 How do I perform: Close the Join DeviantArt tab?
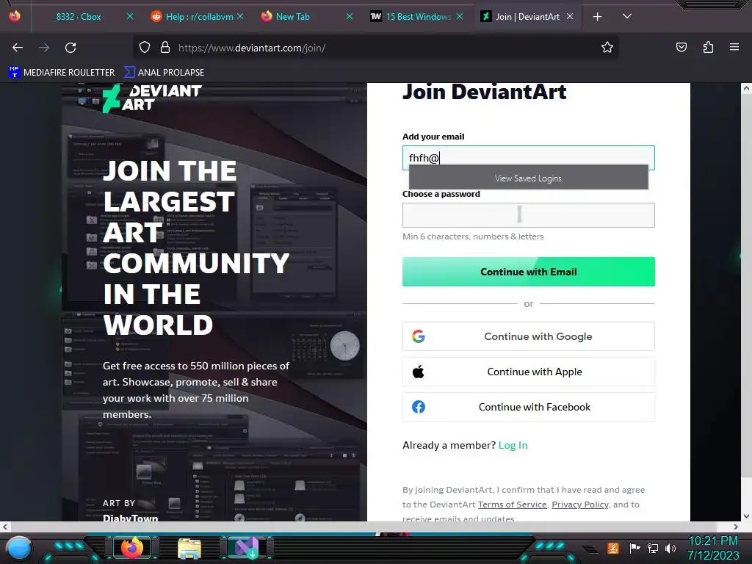pyautogui.click(x=570, y=17)
